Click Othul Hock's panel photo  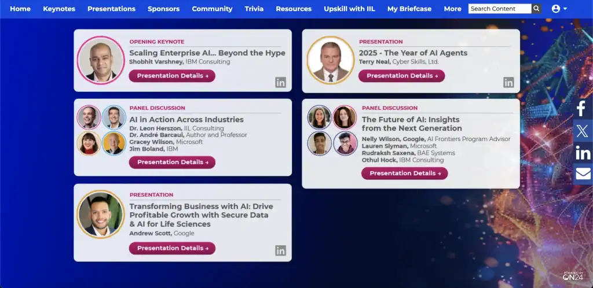[345, 143]
